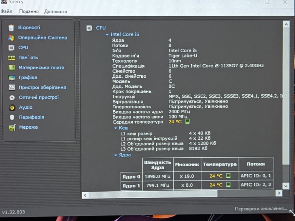The height and width of the screenshot is (221, 295).
Task: Click the CPU chip icon in main panel header
Action: pos(89,28)
